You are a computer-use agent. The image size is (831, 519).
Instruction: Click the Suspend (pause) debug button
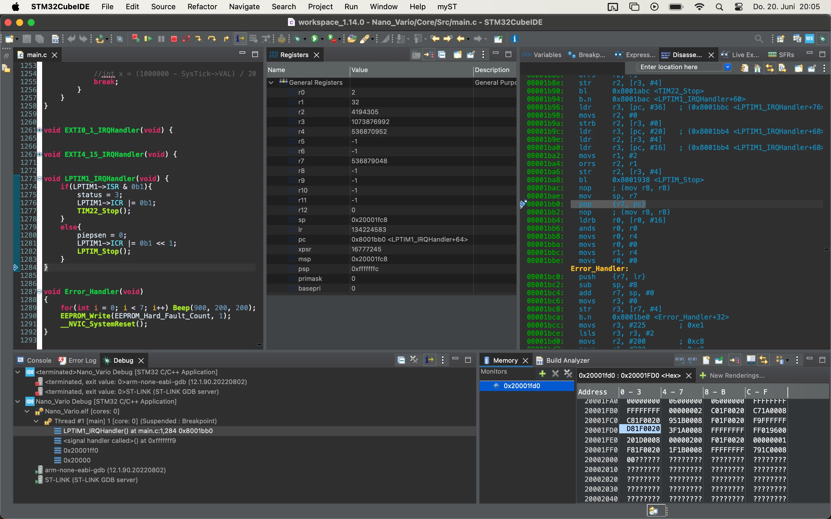(161, 39)
